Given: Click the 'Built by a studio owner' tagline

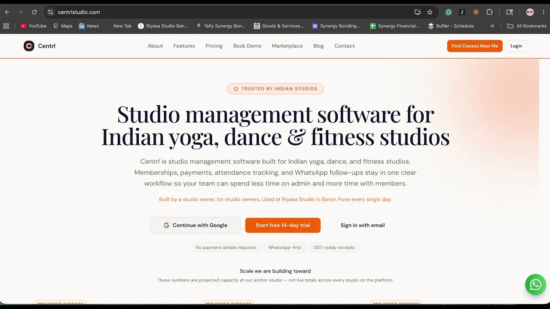Looking at the screenshot, I should point(275,200).
